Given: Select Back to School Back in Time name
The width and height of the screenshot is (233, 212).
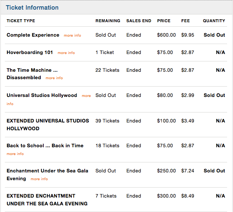Looking at the screenshot, I should pos(45,145).
